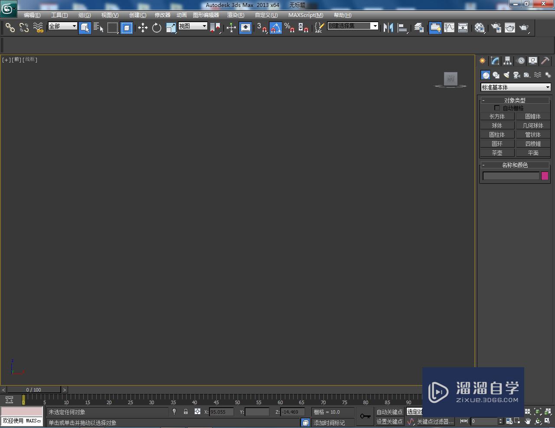Activate the Select and Move tool
The width and height of the screenshot is (555, 428).
point(143,28)
